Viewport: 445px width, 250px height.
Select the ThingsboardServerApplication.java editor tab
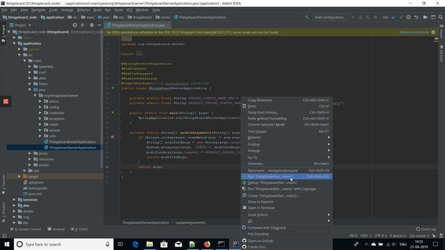[138, 25]
